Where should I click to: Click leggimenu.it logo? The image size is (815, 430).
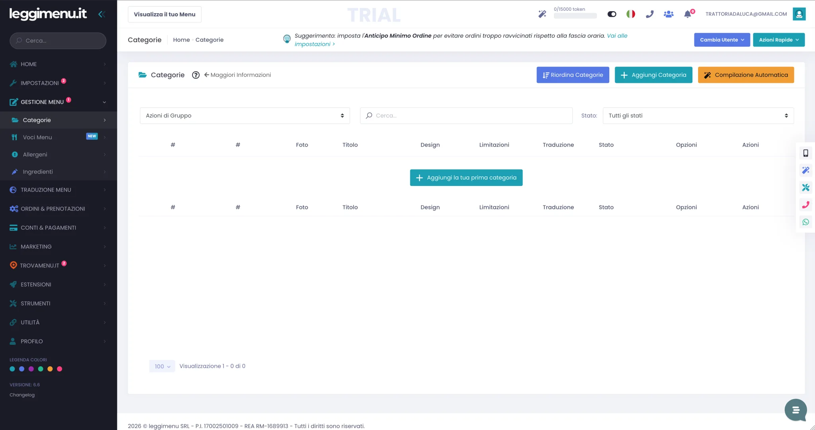coord(48,14)
